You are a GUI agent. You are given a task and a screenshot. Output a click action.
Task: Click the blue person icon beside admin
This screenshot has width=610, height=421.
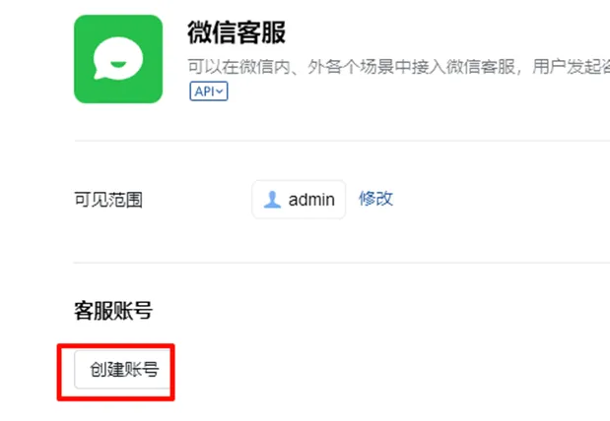[272, 200]
